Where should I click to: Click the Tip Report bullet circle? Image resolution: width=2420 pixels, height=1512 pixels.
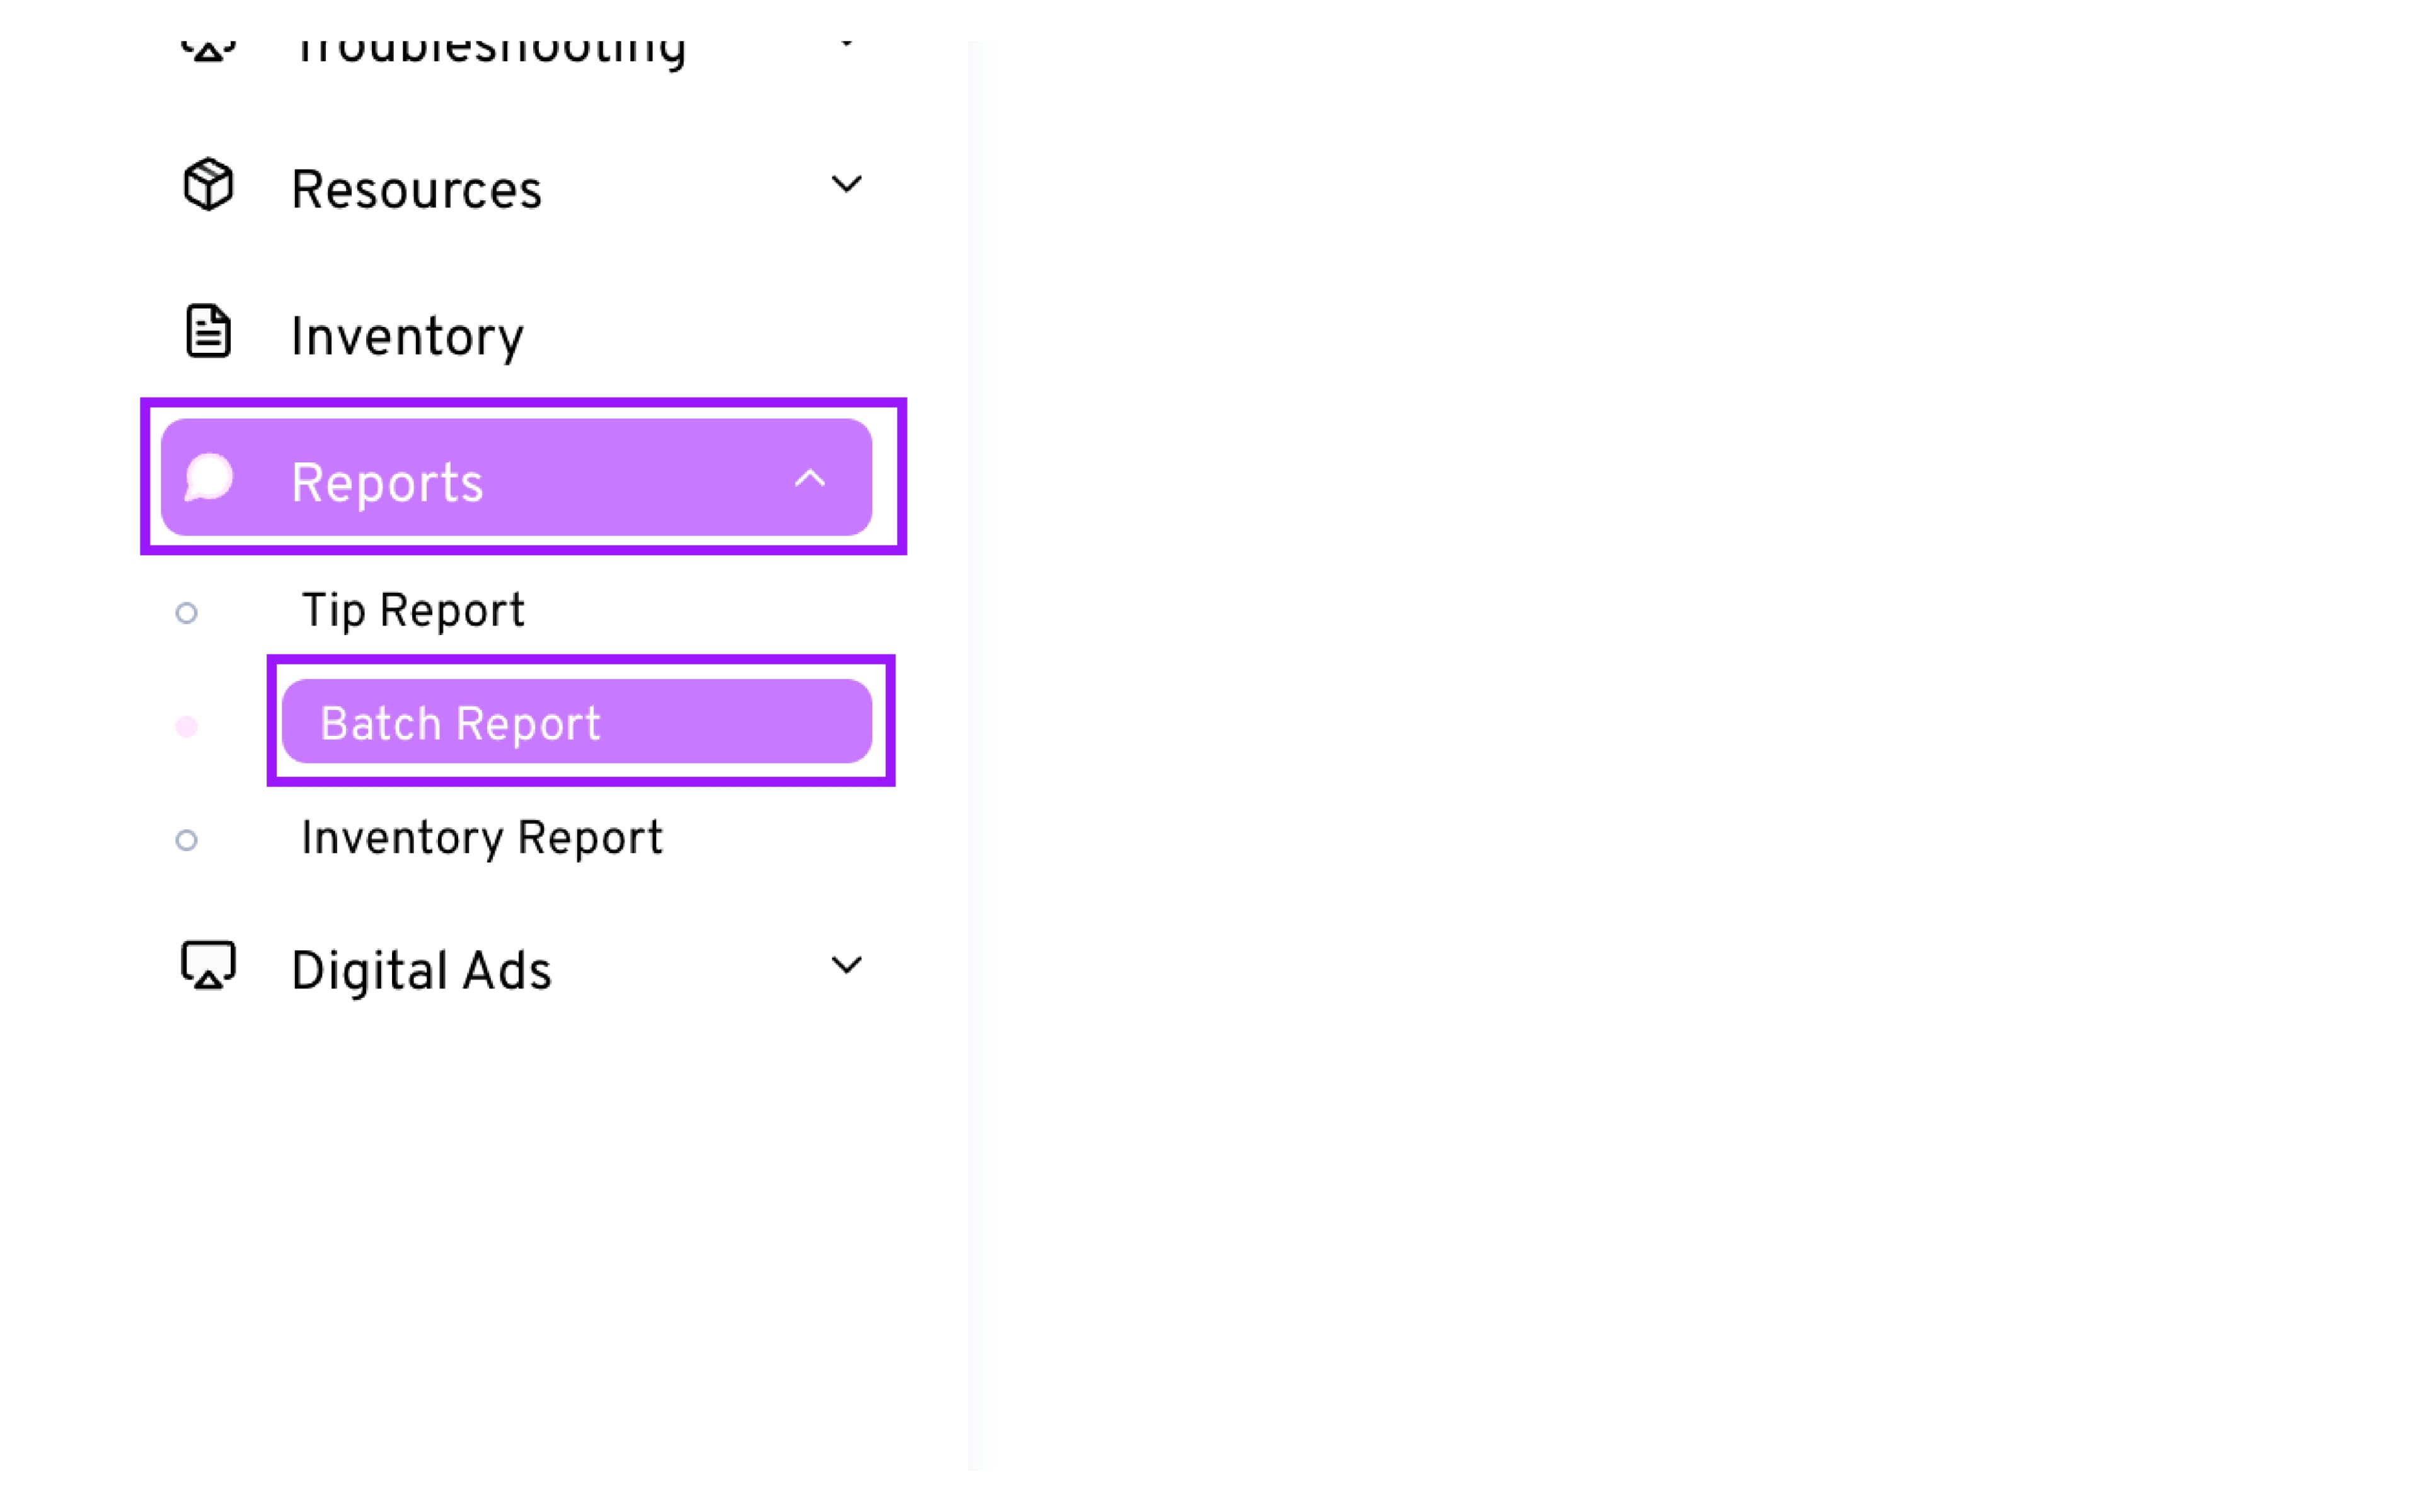click(186, 612)
